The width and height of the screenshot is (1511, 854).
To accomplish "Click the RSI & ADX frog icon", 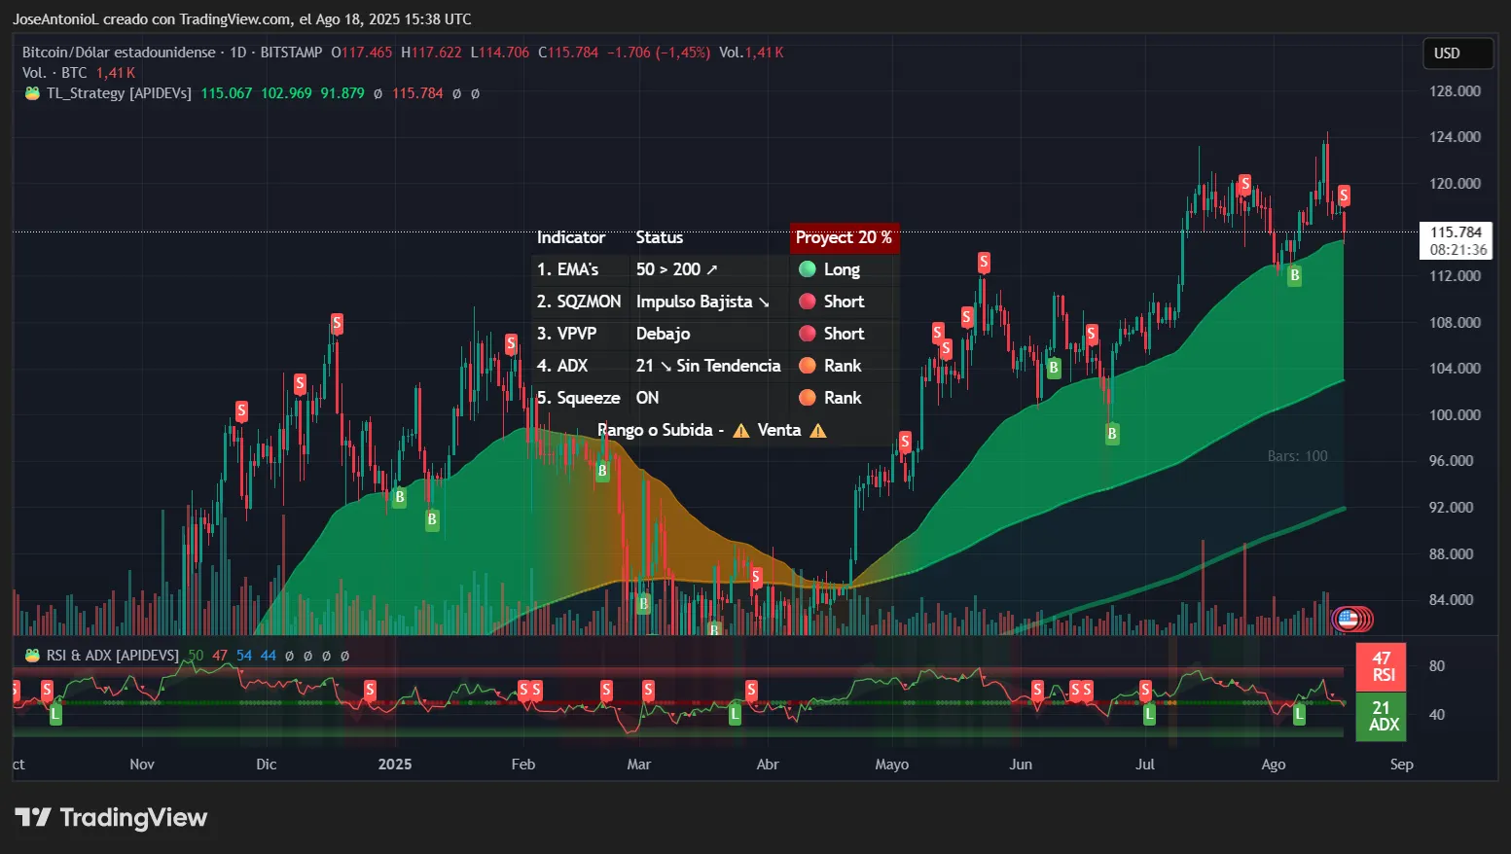I will click(32, 656).
